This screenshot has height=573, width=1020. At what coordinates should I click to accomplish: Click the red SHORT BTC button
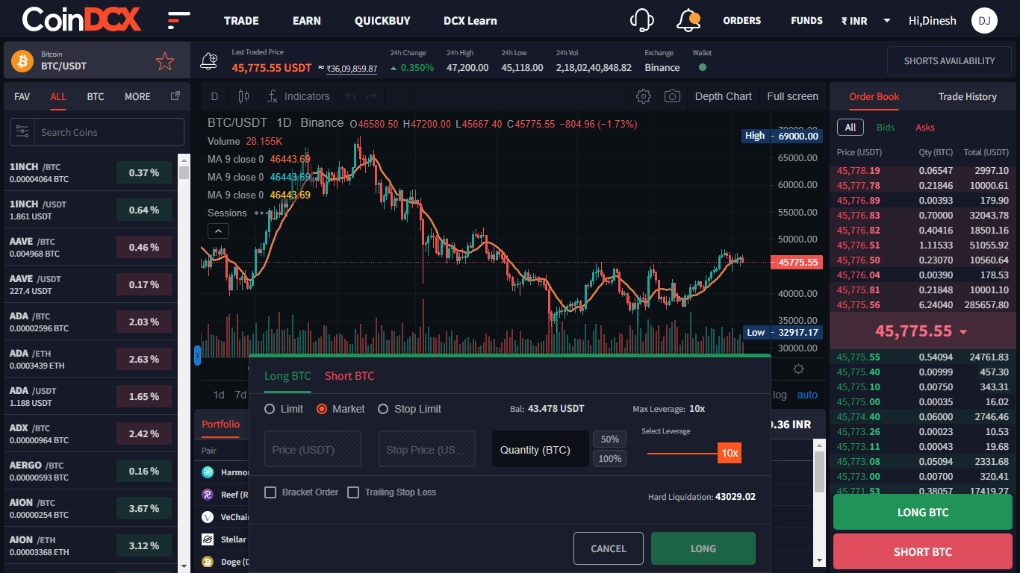tap(923, 552)
